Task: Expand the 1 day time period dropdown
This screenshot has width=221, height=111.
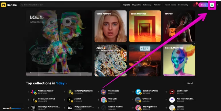Action: (x=62, y=83)
